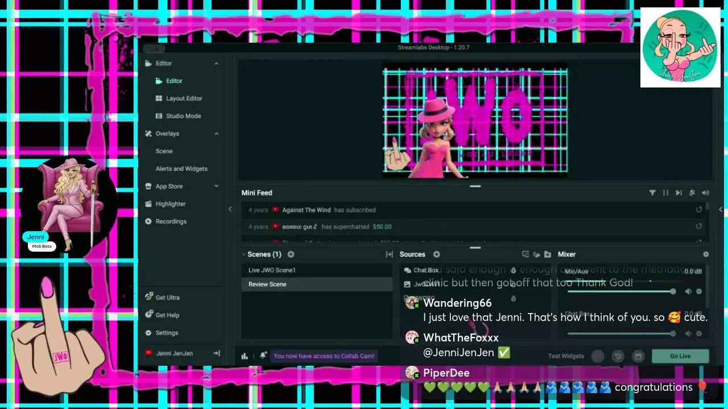
Task: Open the Scene overlays page
Action: pyautogui.click(x=164, y=151)
